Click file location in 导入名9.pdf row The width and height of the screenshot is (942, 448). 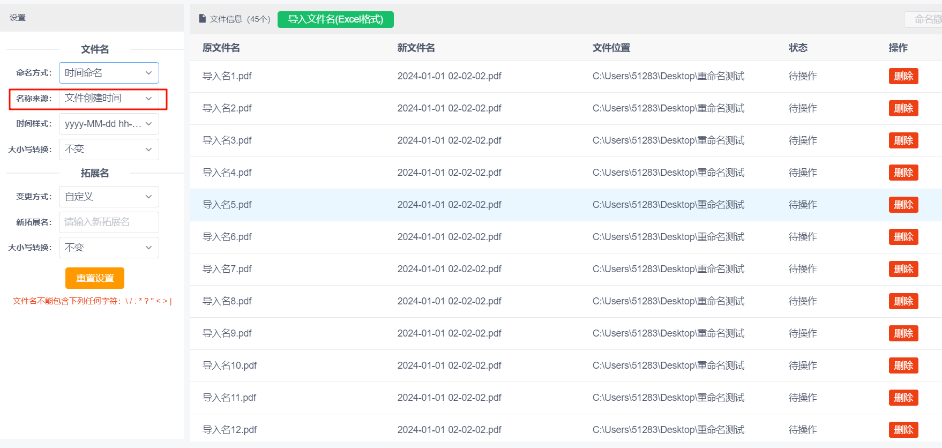coord(668,333)
